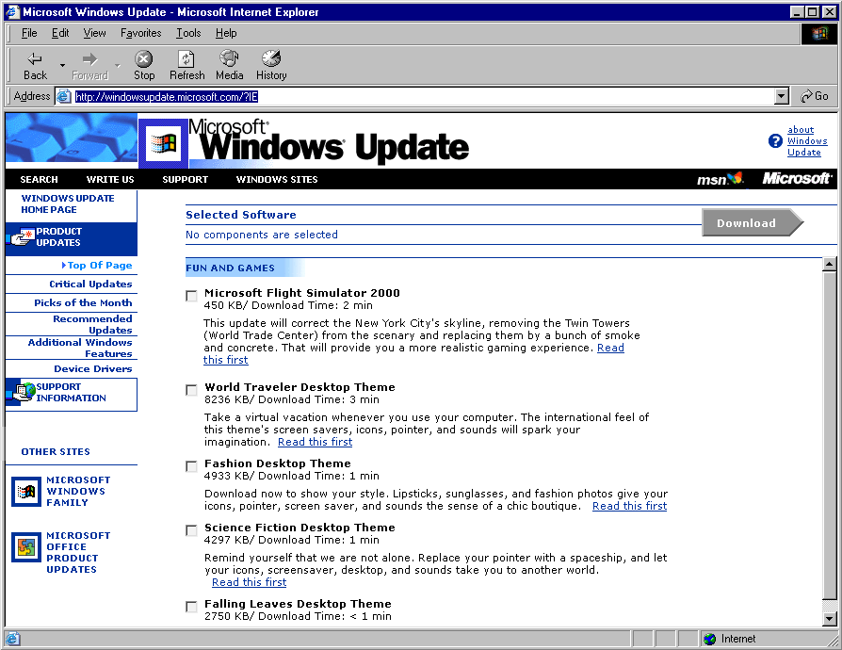The image size is (842, 650).
Task: Open the History toolbar icon
Action: [271, 59]
